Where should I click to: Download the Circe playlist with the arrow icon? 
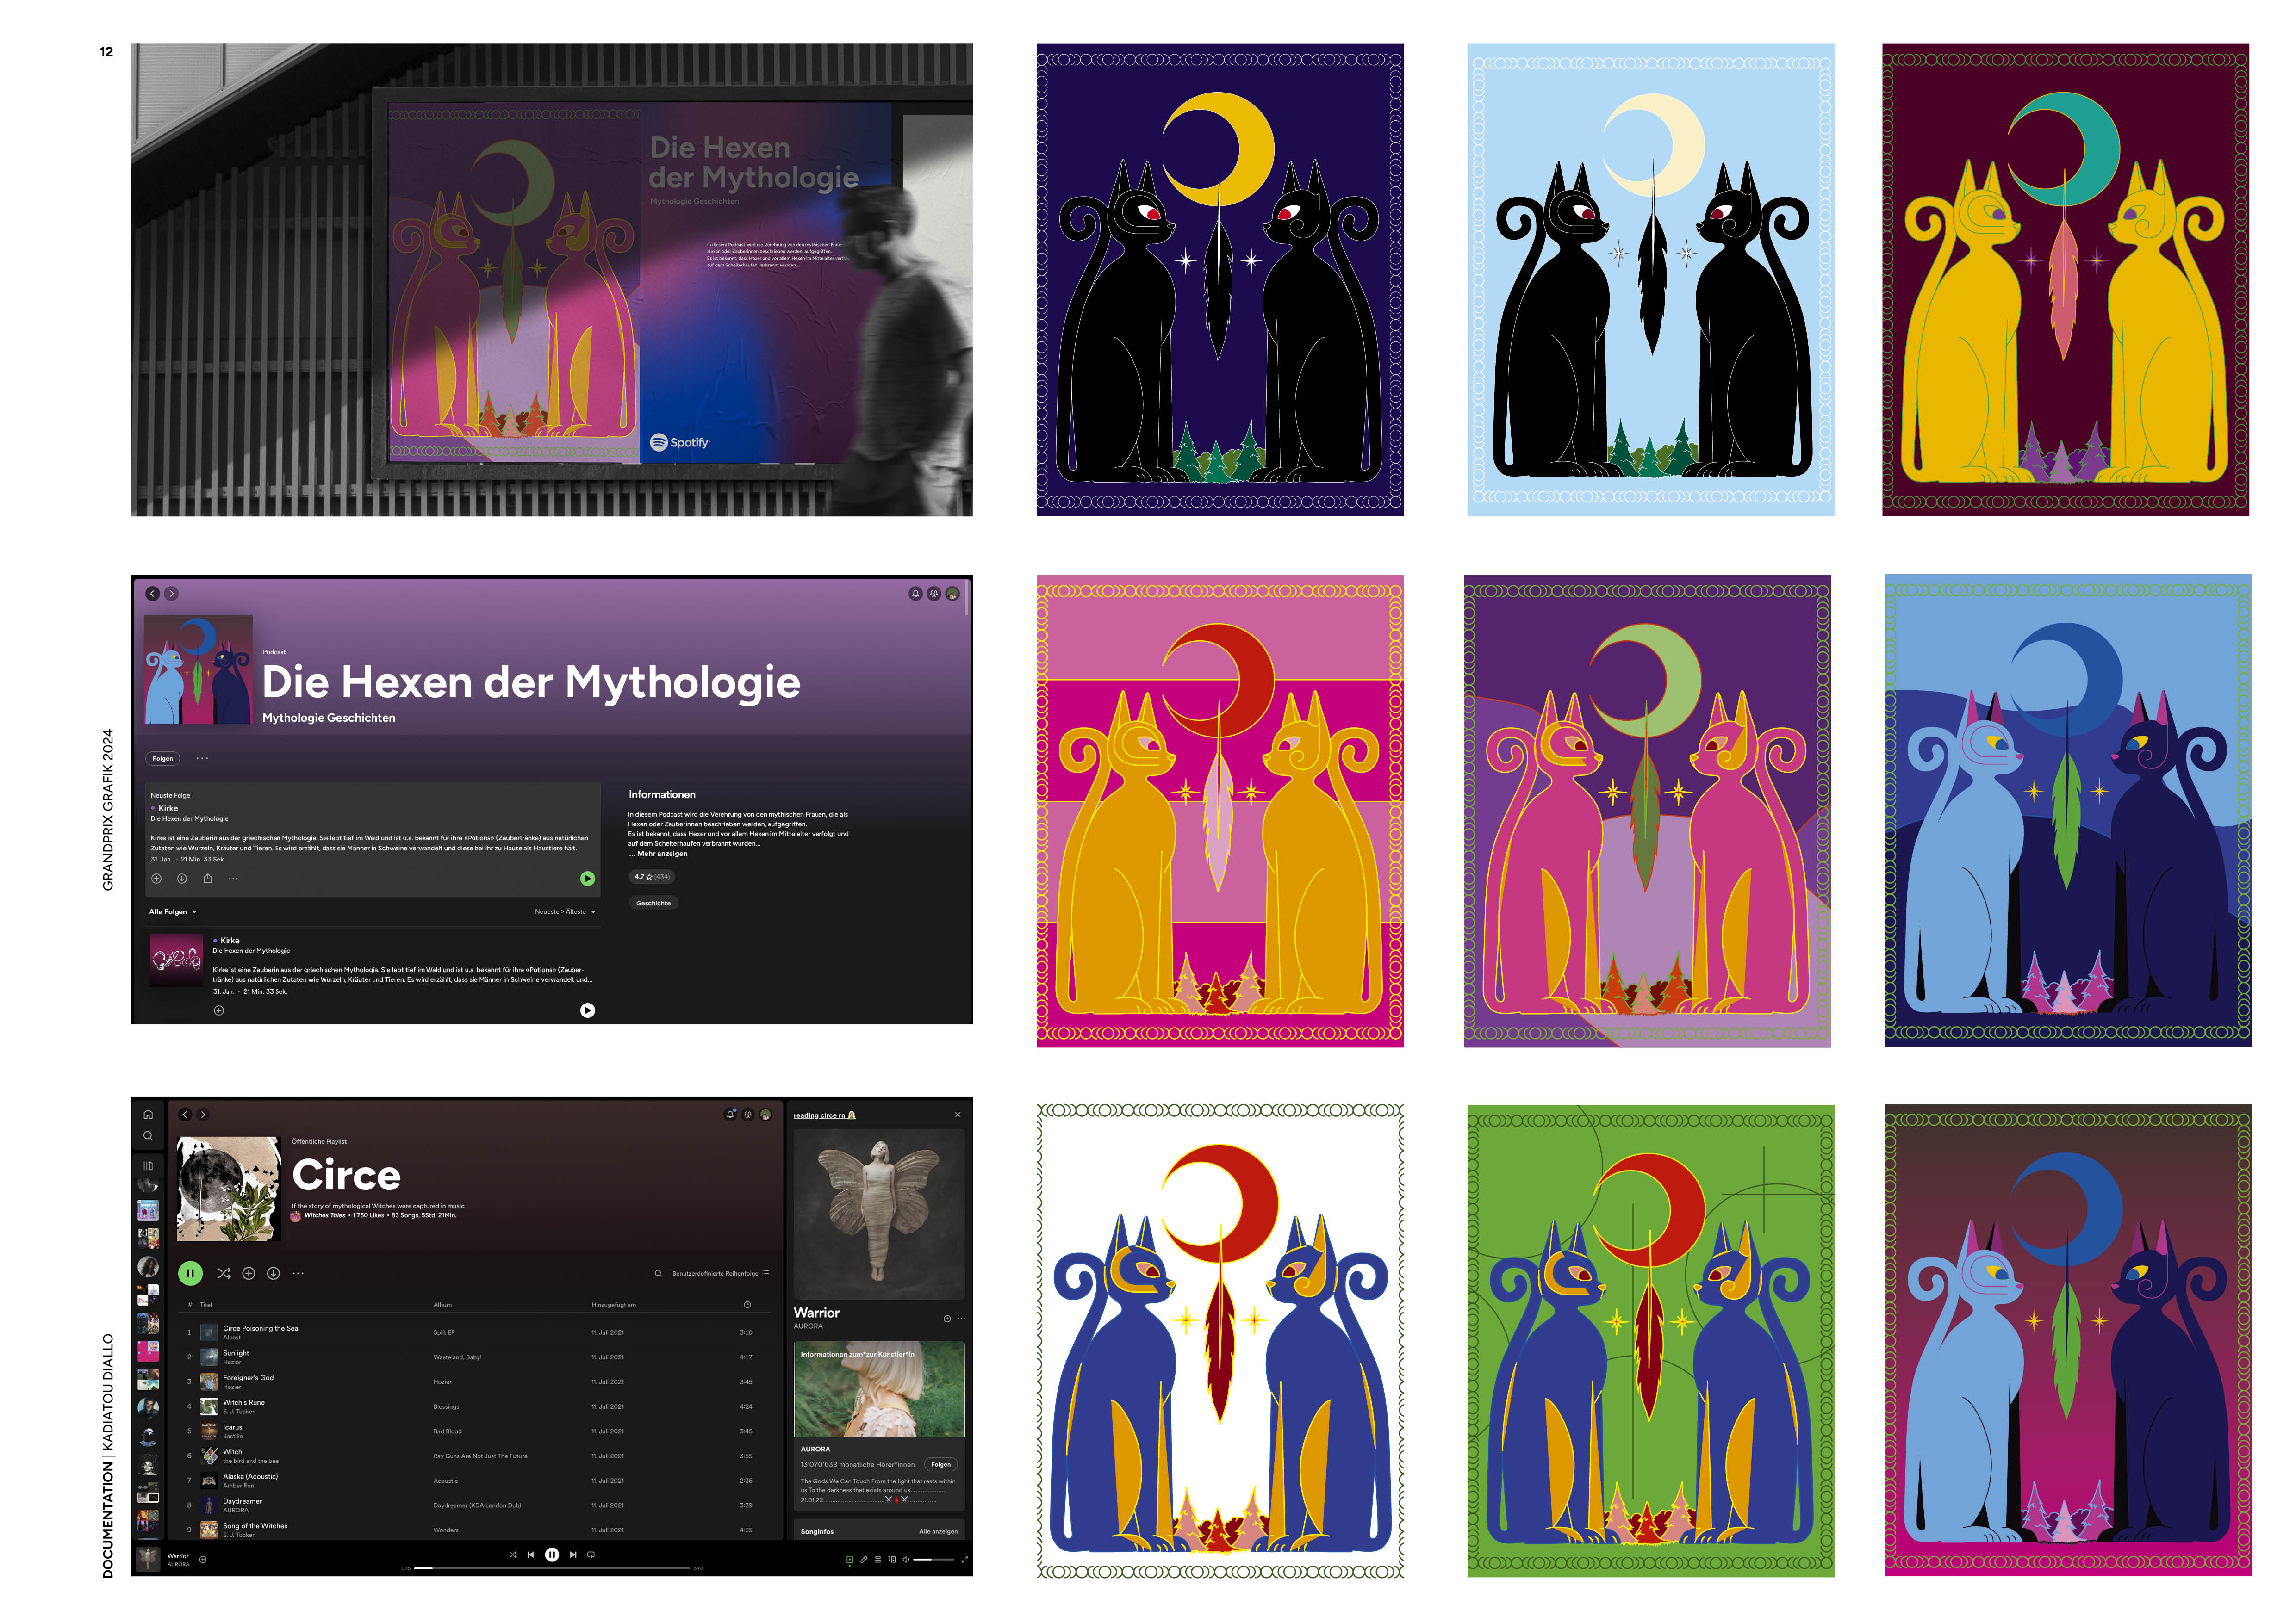coord(273,1273)
